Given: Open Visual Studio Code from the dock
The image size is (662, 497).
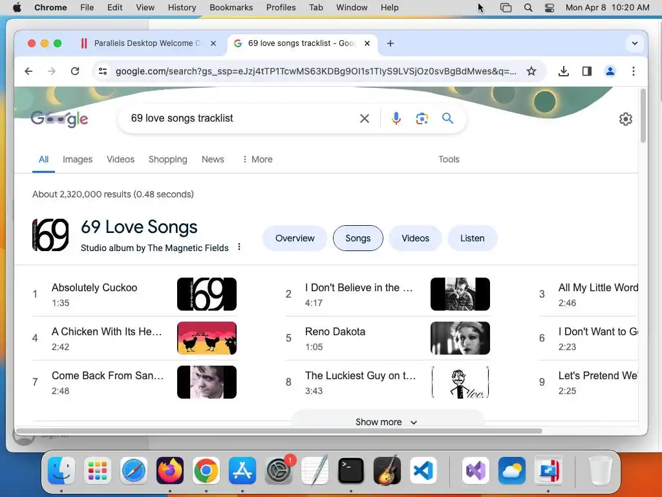Looking at the screenshot, I should pos(423,470).
